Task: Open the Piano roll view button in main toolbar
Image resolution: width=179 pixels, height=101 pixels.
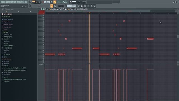Action: [x=82, y=6]
